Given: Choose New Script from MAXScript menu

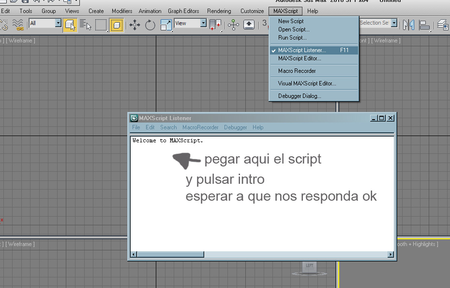Looking at the screenshot, I should point(314,21).
